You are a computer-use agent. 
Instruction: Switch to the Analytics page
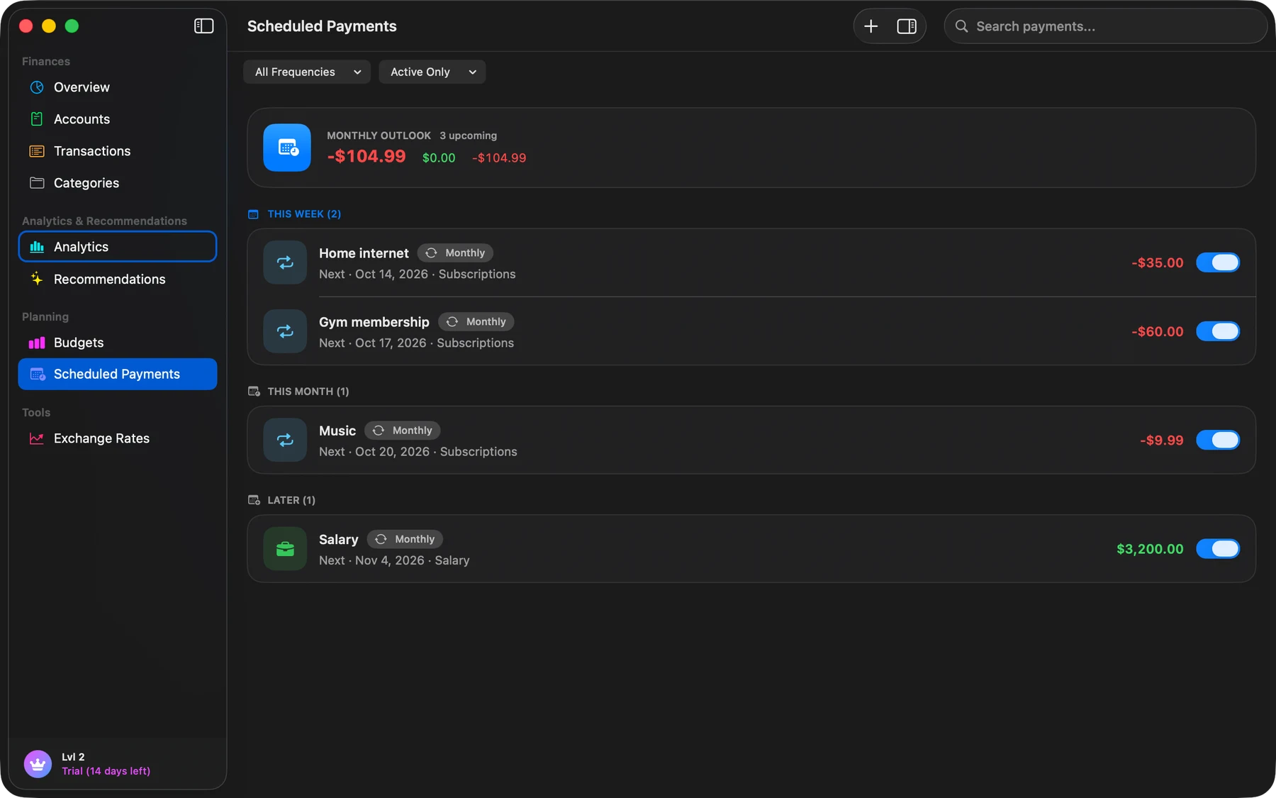coord(118,247)
